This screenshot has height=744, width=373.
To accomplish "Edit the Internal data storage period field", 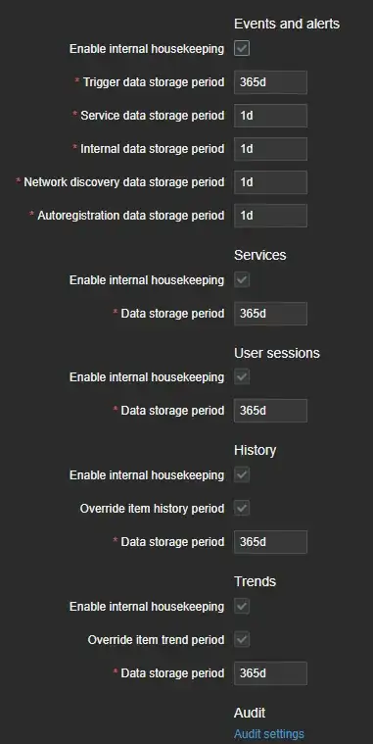I will pos(270,149).
